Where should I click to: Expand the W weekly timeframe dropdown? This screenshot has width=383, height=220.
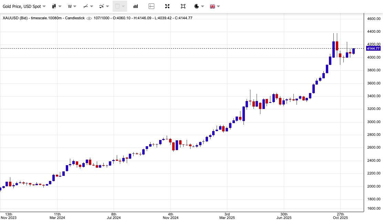(x=72, y=6)
